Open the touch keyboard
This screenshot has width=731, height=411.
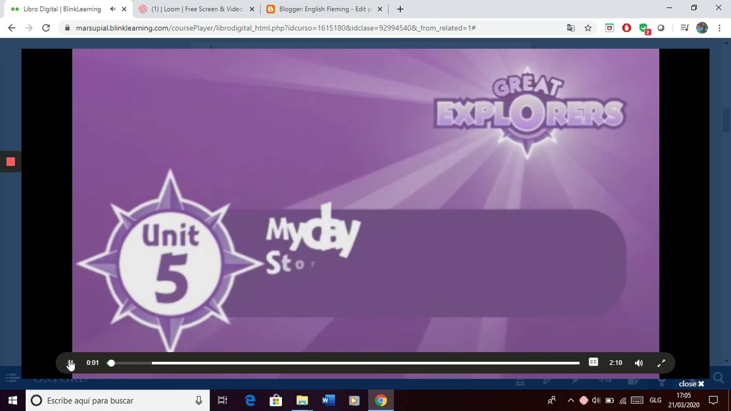point(637,400)
